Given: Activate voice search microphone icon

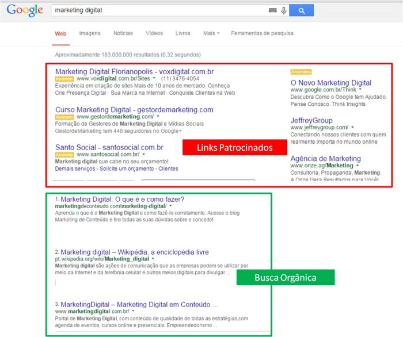Looking at the screenshot, I should point(283,10).
